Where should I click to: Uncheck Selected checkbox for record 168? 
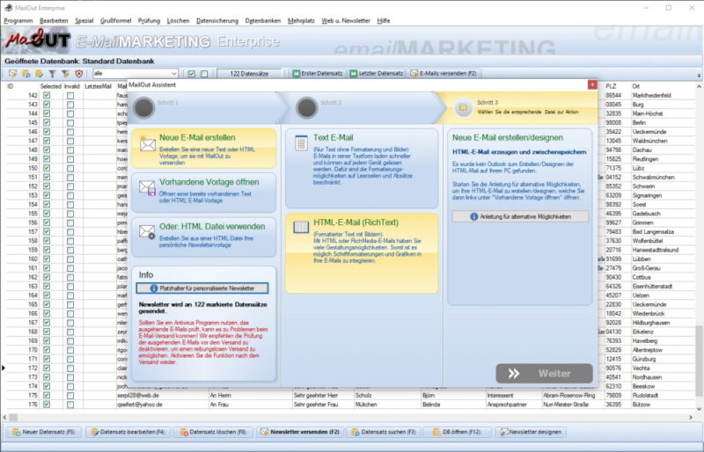(47, 332)
